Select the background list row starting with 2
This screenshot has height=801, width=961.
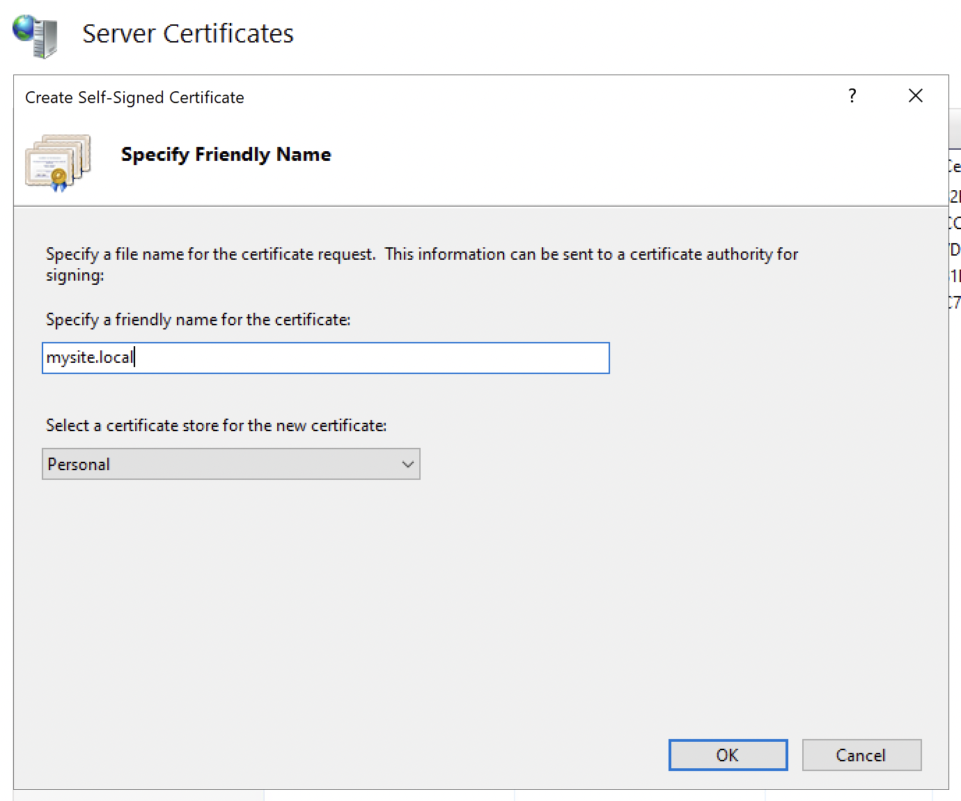tap(955, 196)
